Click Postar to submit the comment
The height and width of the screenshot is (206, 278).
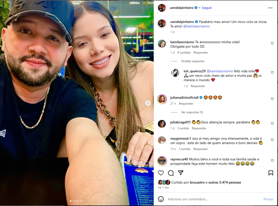[268, 199]
